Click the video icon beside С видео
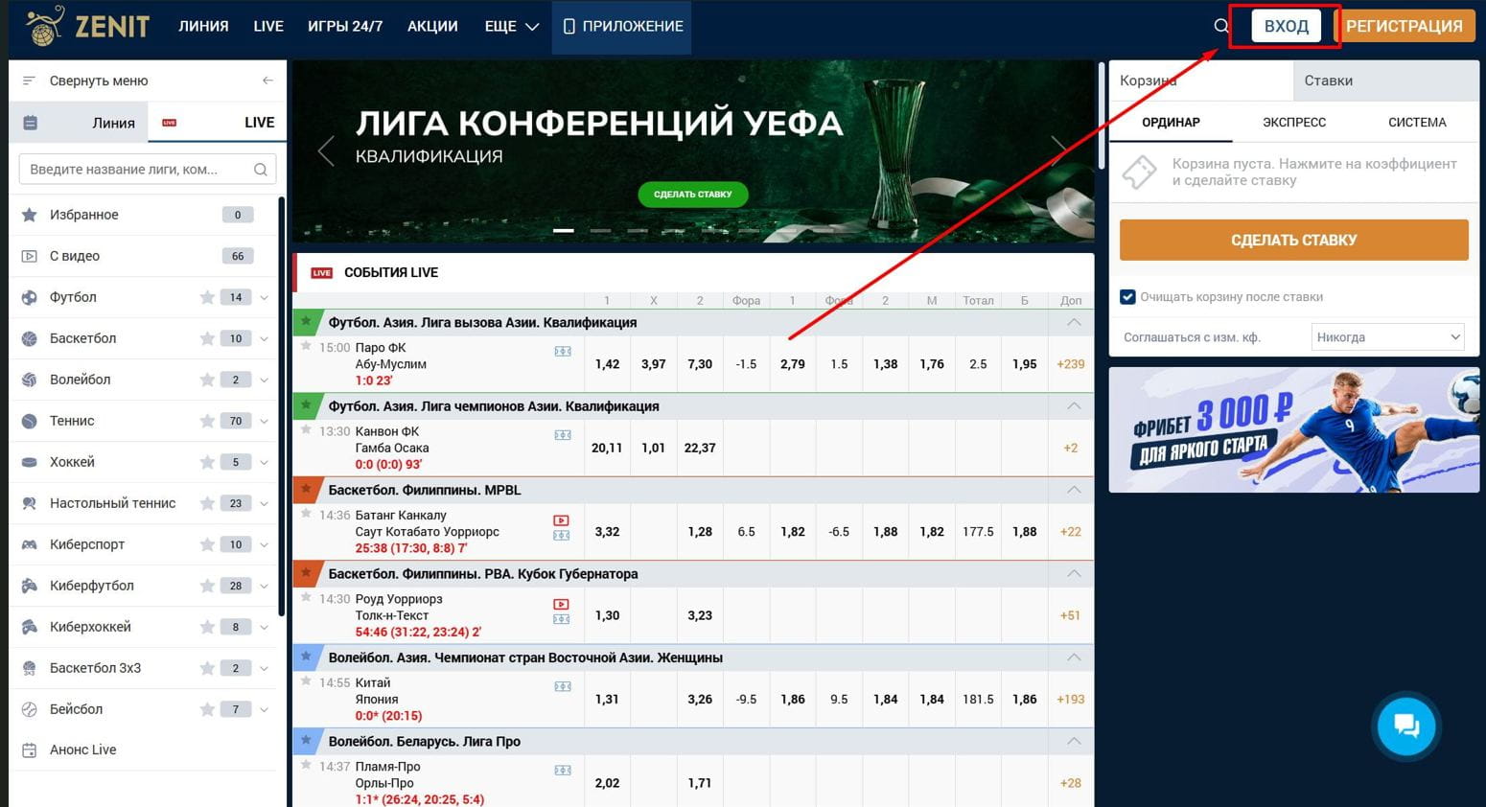This screenshot has width=1486, height=807. 30,256
